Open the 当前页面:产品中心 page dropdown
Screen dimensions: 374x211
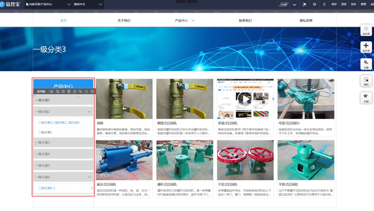[48, 4]
